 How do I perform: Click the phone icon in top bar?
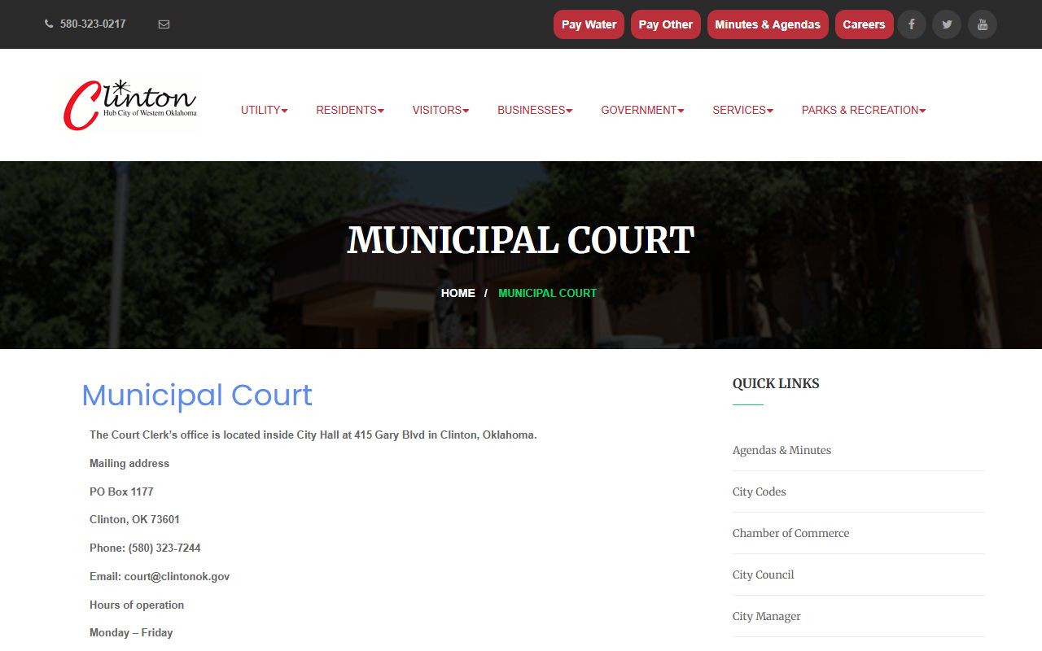pos(49,24)
